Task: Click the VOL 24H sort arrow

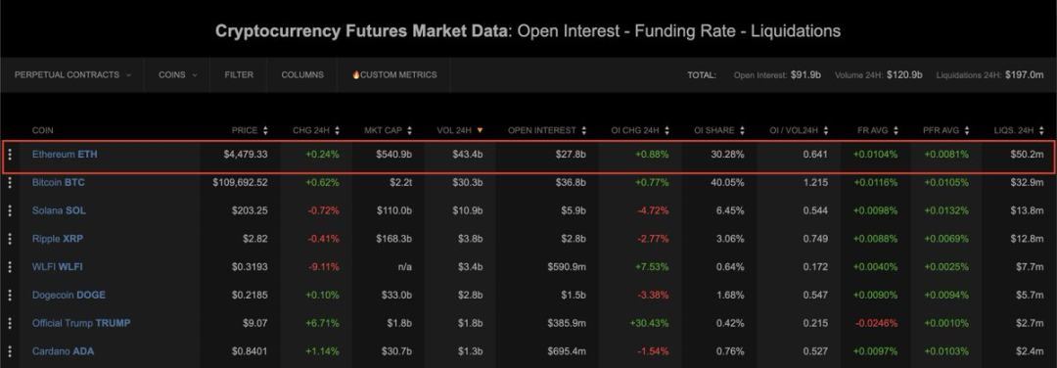Action: [480, 130]
